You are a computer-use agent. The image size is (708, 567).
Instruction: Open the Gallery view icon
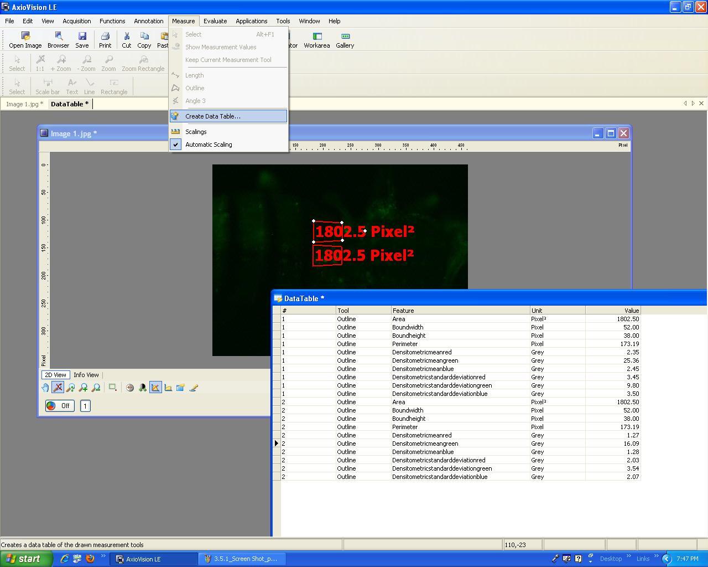click(345, 40)
